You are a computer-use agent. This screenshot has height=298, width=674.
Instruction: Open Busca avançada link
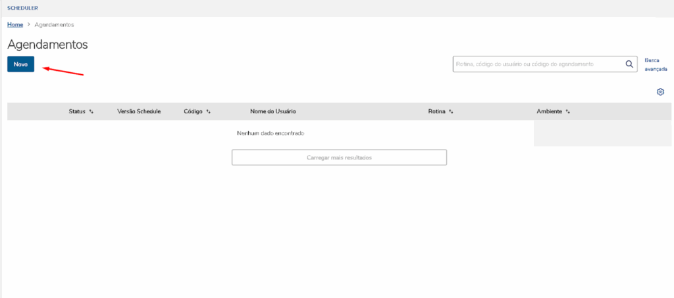click(656, 64)
